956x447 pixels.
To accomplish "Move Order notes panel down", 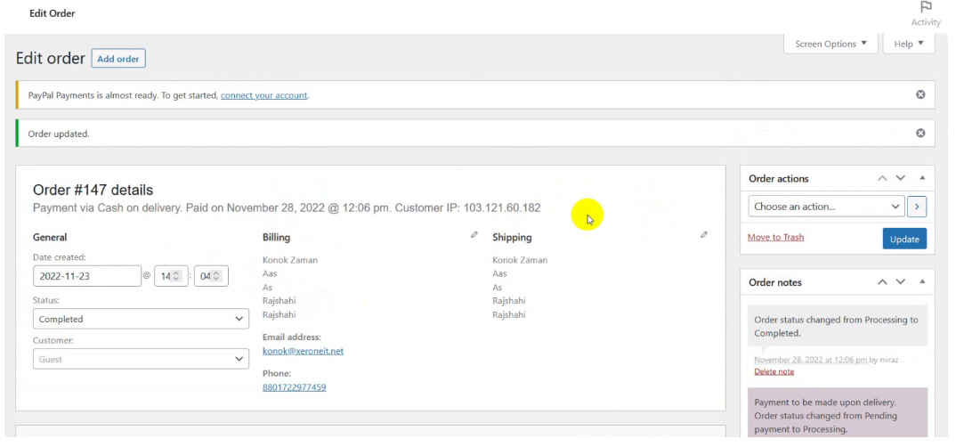I will 901,281.
